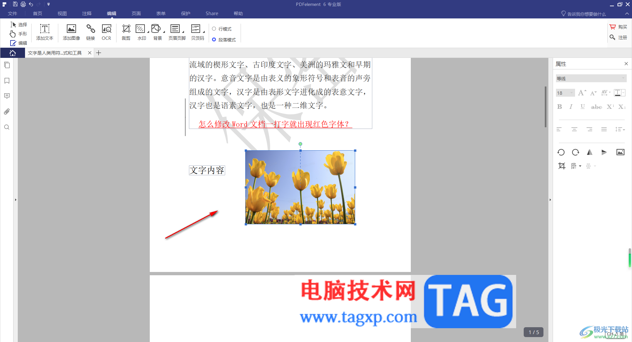Toggle Bold formatting in properties panel
Viewport: 632px width, 342px height.
point(560,107)
